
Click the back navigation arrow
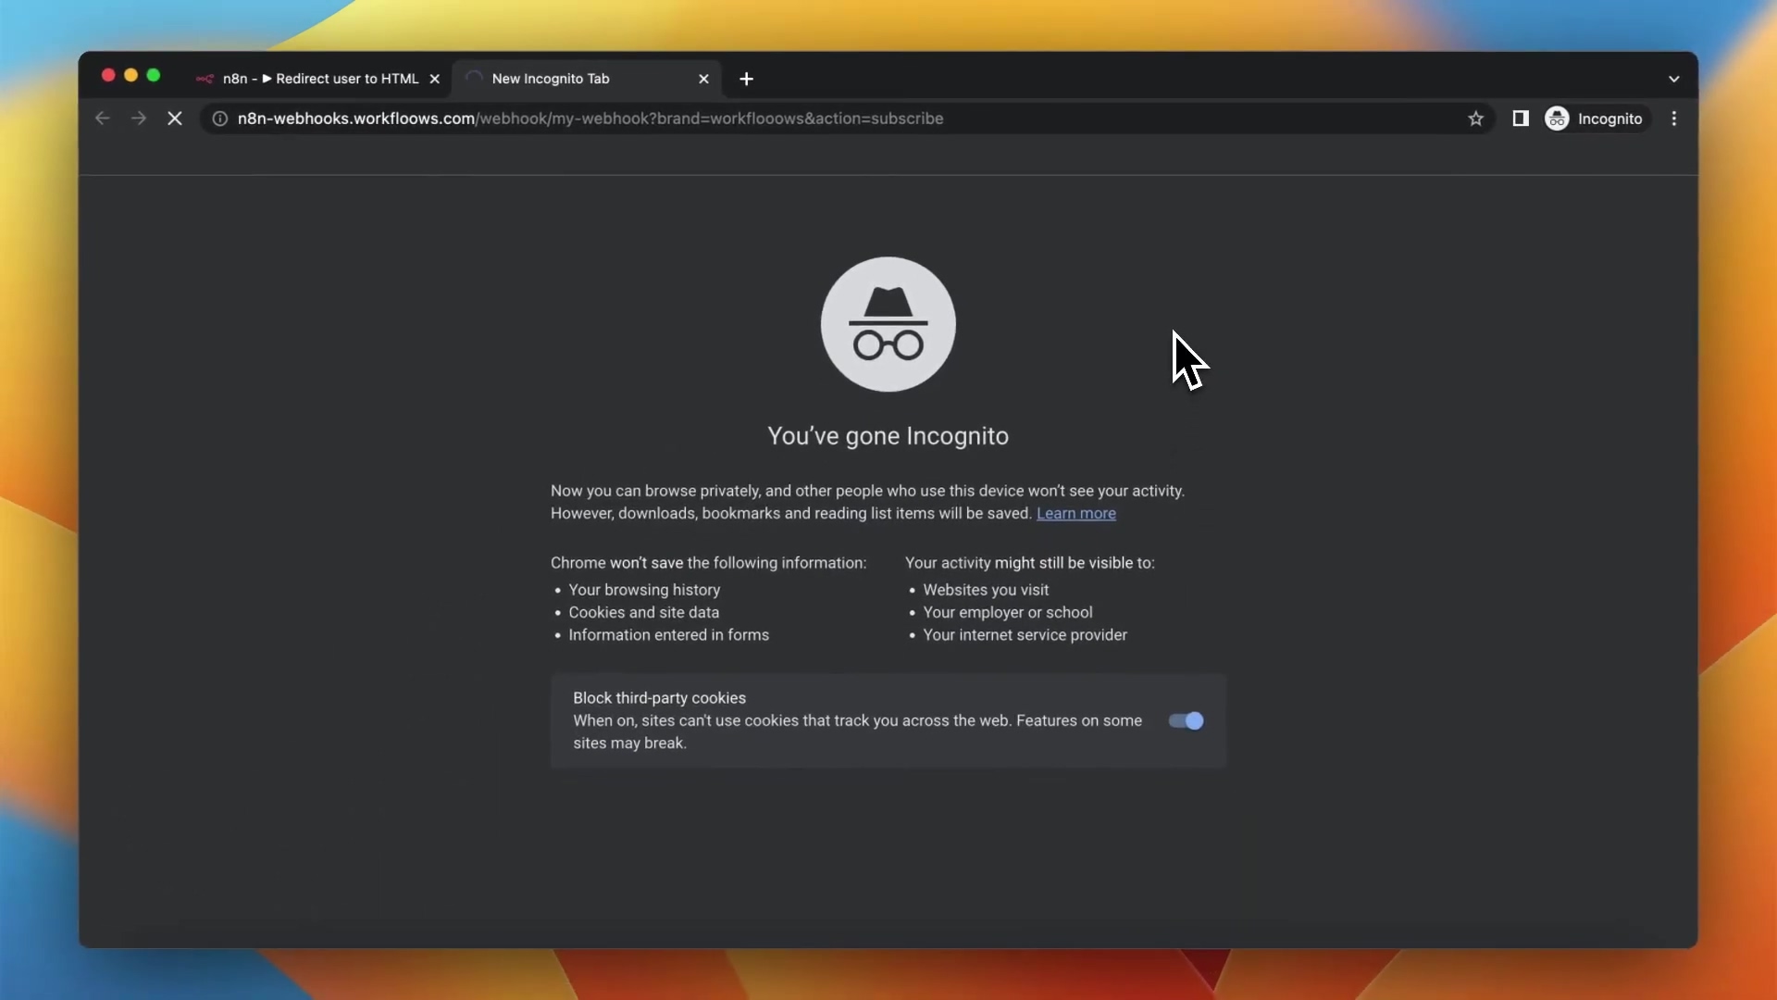[x=103, y=119]
